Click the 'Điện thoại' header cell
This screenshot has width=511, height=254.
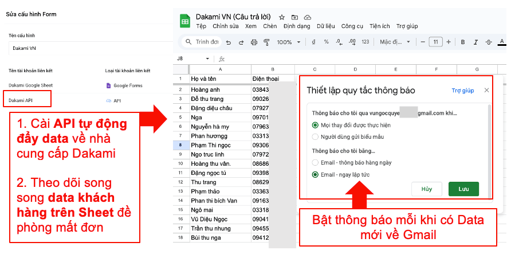(x=273, y=79)
